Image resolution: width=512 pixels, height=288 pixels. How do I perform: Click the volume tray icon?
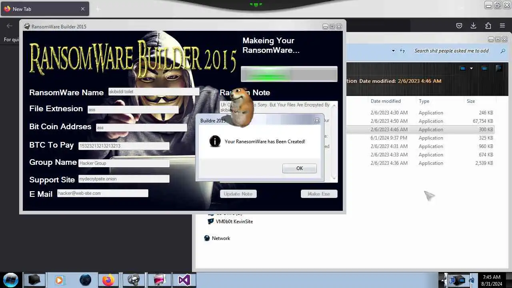coord(472,281)
